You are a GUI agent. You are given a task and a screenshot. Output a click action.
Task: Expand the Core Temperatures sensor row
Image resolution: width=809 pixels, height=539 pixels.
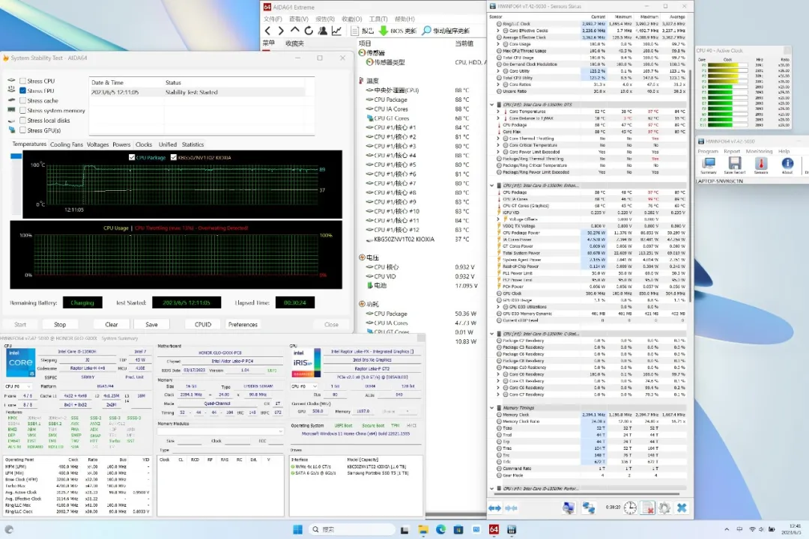(x=498, y=112)
